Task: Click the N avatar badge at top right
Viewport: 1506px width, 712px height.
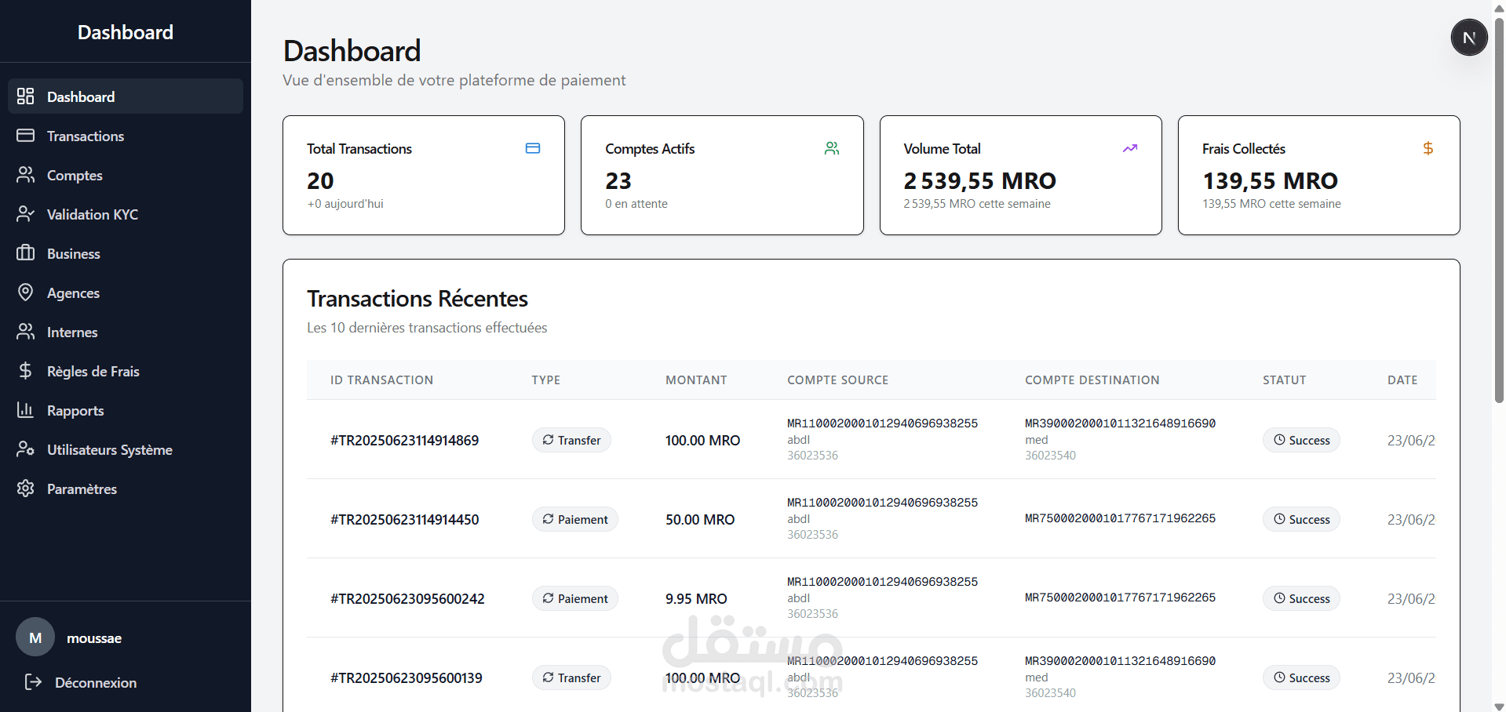Action: coord(1469,38)
